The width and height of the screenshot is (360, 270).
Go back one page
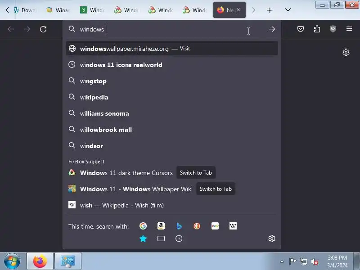click(x=11, y=29)
